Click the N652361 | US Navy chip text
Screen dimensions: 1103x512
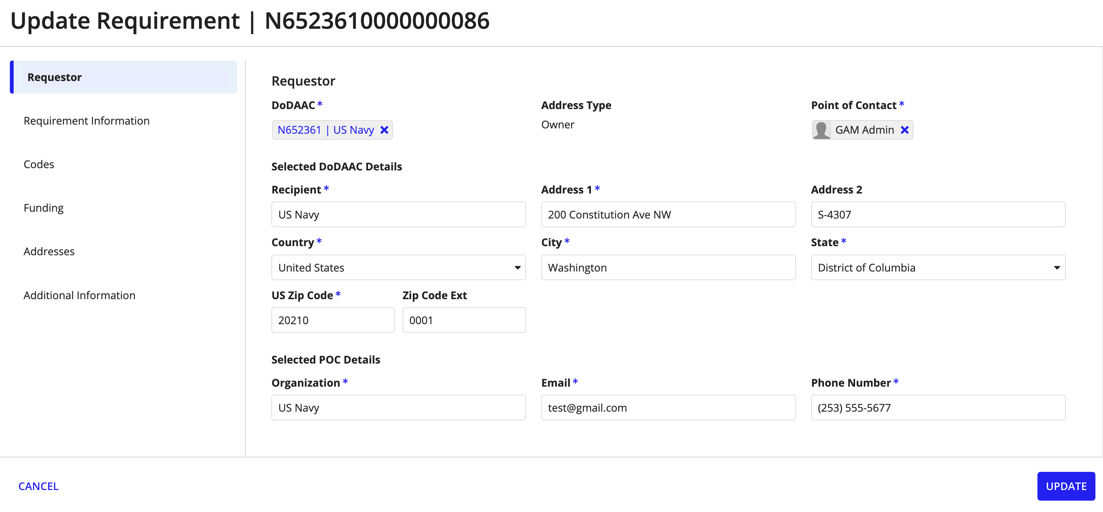326,130
